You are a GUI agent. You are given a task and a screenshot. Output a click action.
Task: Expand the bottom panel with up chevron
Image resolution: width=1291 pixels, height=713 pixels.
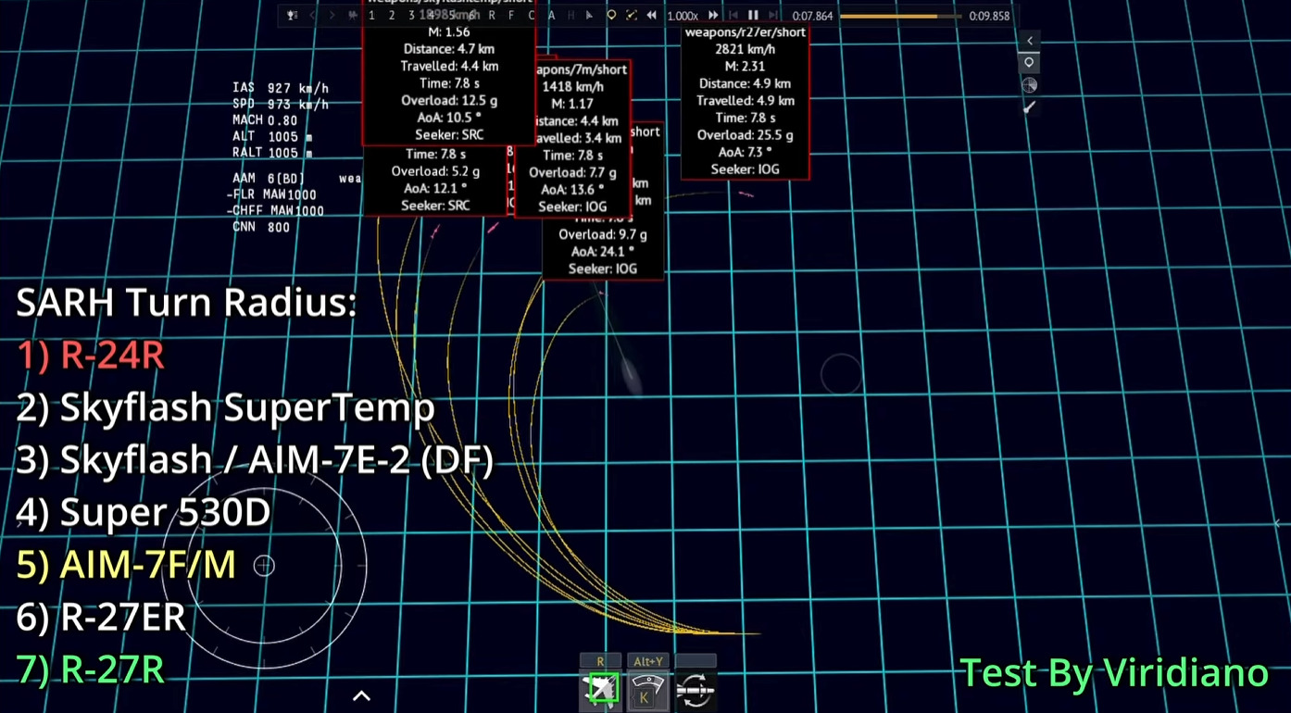361,696
